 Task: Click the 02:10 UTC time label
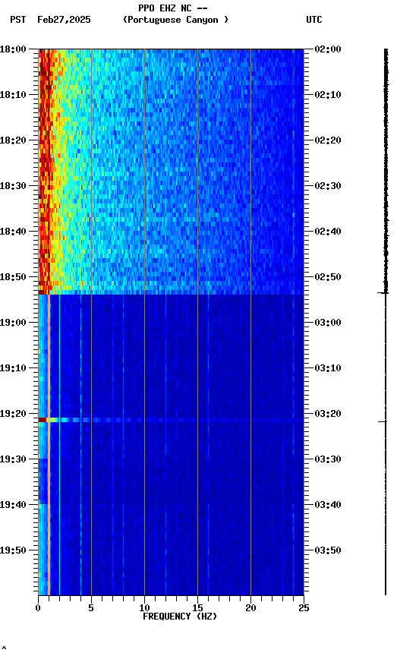point(328,95)
